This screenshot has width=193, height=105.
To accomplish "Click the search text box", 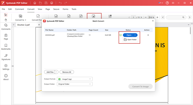I will (x=176, y=17).
